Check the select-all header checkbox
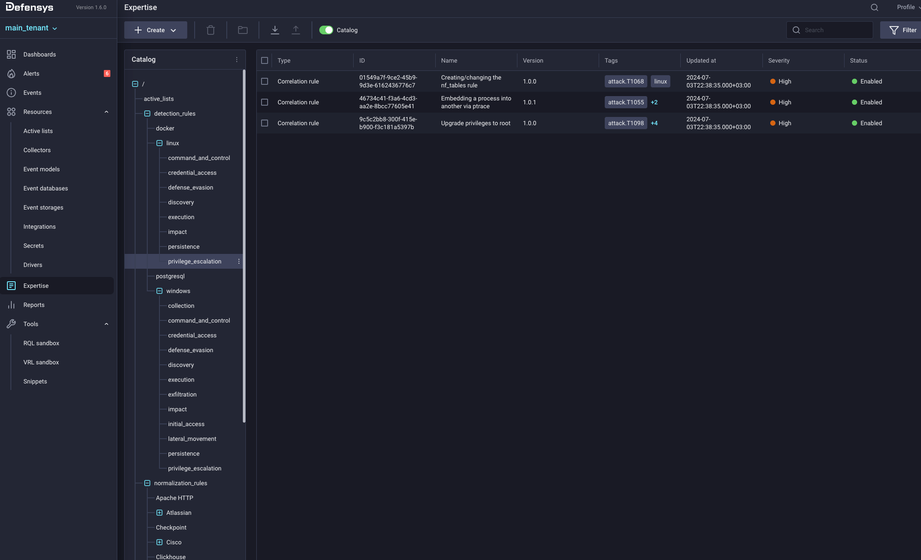Viewport: 921px width, 560px height. coord(265,60)
